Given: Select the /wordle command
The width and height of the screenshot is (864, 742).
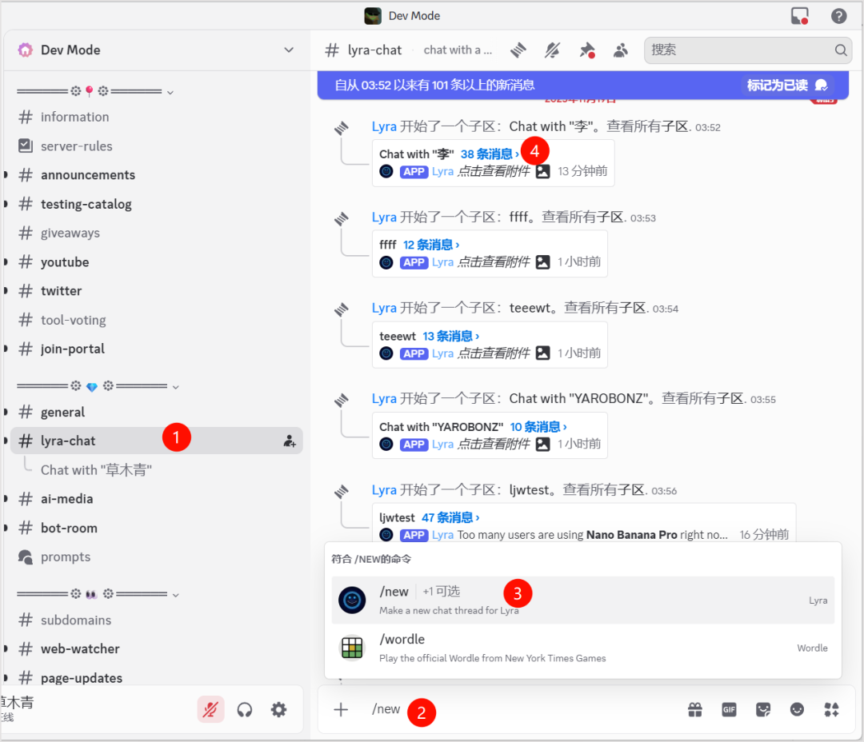Looking at the screenshot, I should pos(582,648).
